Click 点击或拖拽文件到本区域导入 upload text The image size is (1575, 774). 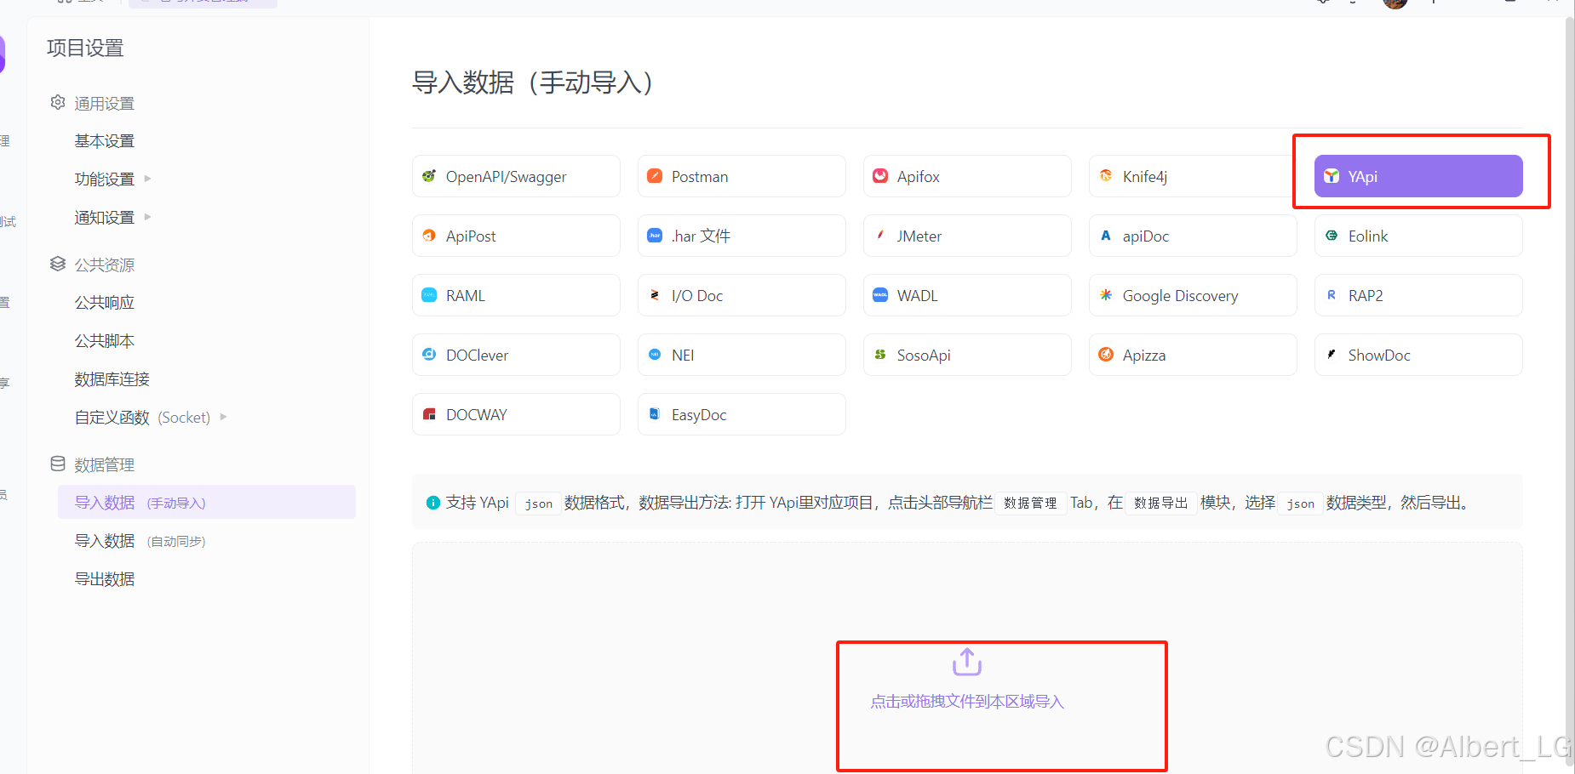[x=967, y=702]
